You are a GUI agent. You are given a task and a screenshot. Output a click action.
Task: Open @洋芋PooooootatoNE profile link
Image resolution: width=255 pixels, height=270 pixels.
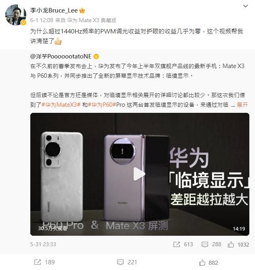point(61,56)
